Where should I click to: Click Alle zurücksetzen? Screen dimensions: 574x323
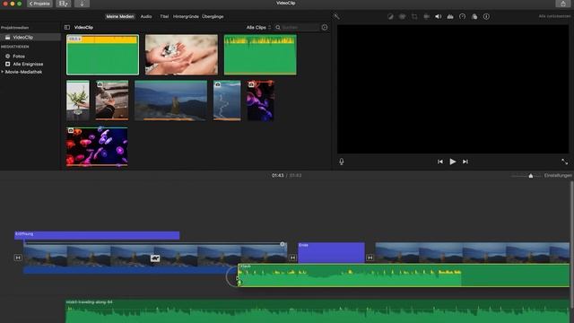554,16
